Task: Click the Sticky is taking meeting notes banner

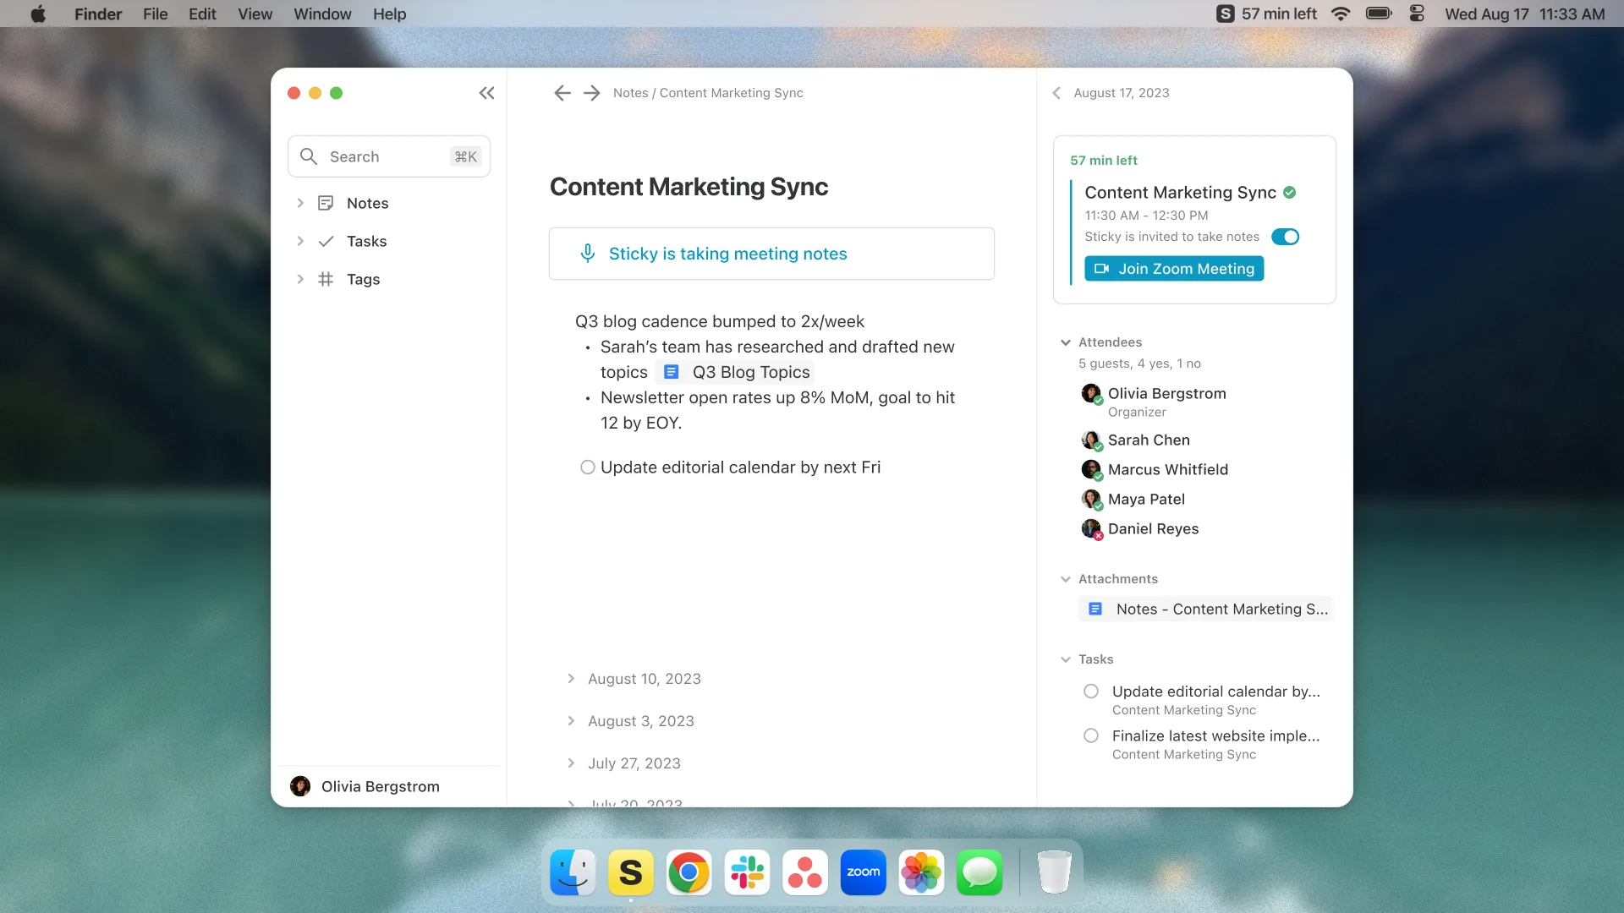Action: [x=771, y=254]
